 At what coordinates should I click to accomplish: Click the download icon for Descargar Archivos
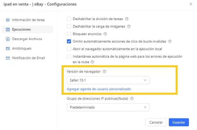pyautogui.click(x=8, y=39)
